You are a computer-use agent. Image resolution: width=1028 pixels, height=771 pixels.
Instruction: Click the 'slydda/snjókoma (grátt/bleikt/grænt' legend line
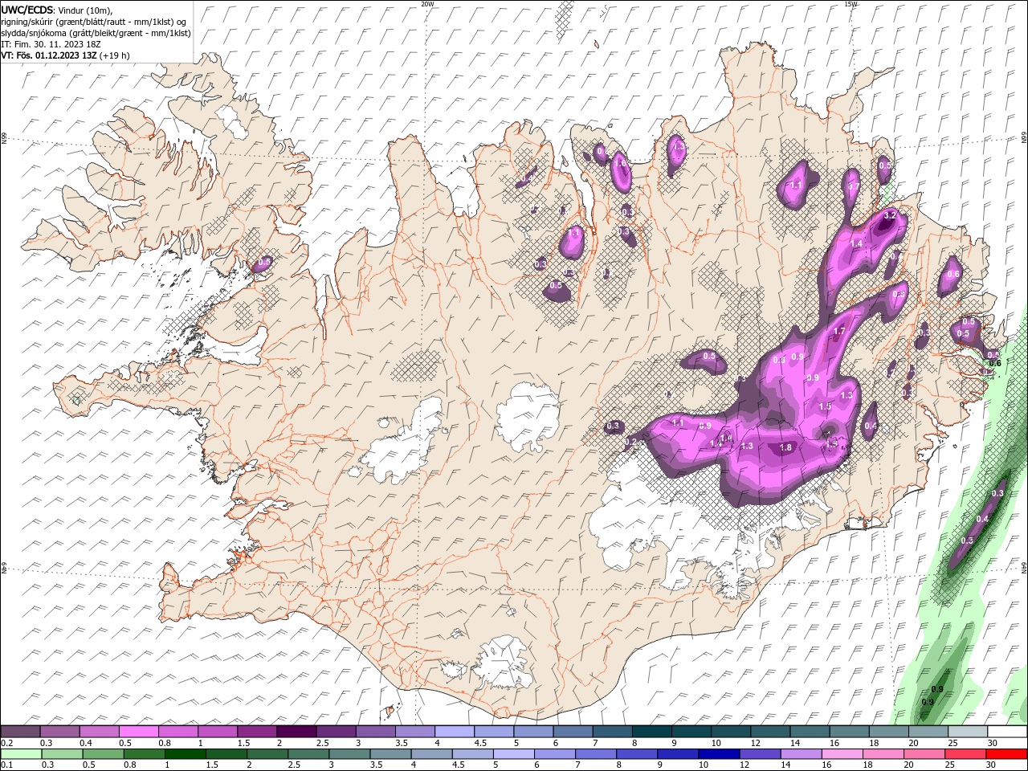(95, 33)
